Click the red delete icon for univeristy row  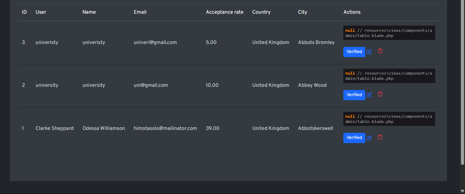pyautogui.click(x=380, y=51)
